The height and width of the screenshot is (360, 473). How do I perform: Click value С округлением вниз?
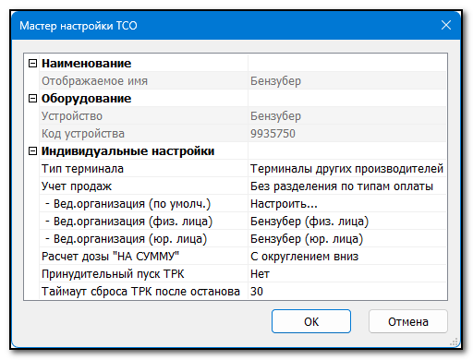[304, 257]
